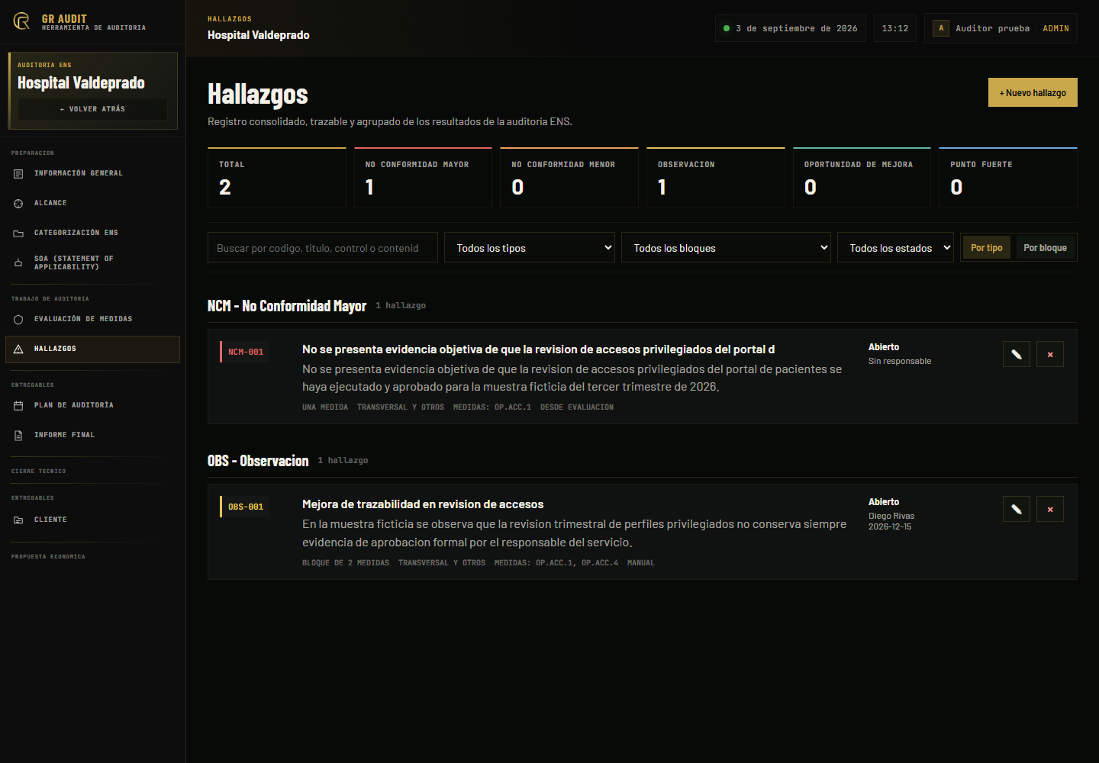
Task: Click the No Conformidad Mayor counter card
Action: (423, 178)
